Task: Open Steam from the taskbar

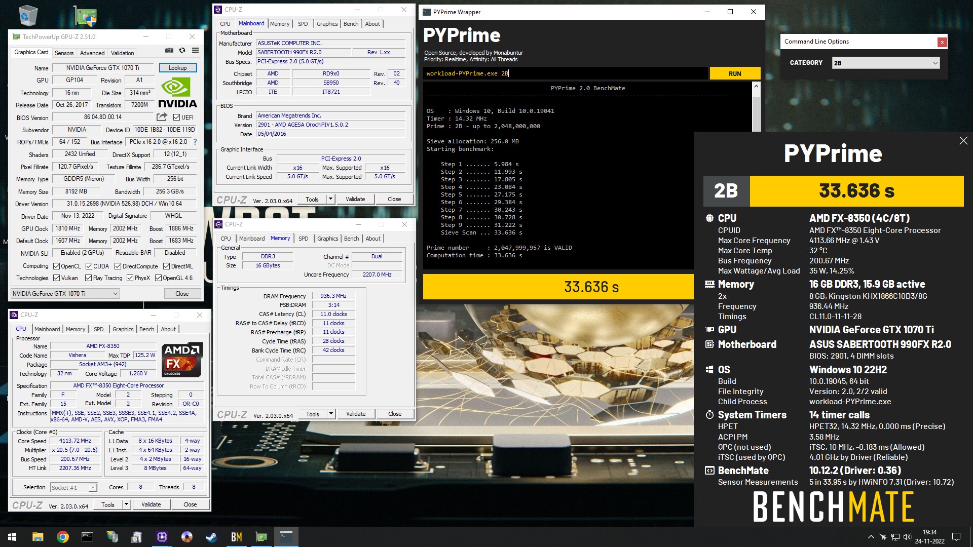Action: coord(211,537)
